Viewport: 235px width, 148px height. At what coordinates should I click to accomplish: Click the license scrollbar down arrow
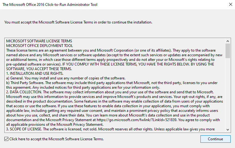(228, 130)
